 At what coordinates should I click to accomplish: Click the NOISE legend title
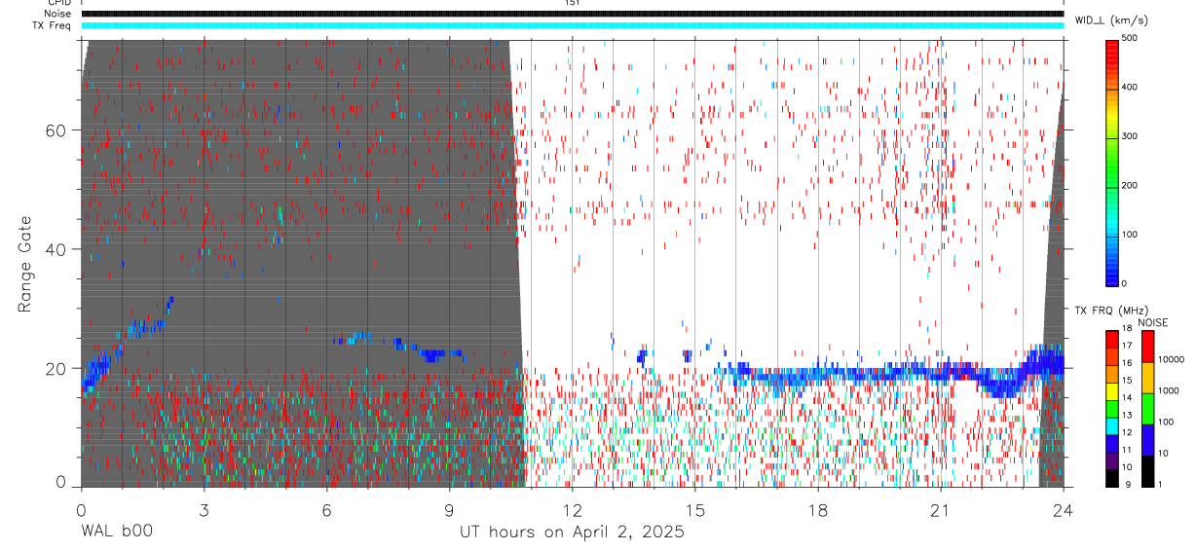[x=1153, y=322]
